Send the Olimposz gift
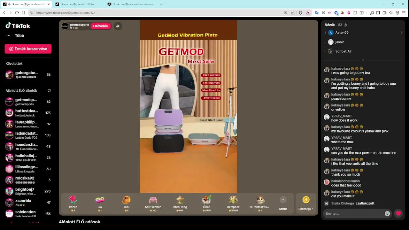The width and height of the screenshot is (409, 230). [x=233, y=203]
